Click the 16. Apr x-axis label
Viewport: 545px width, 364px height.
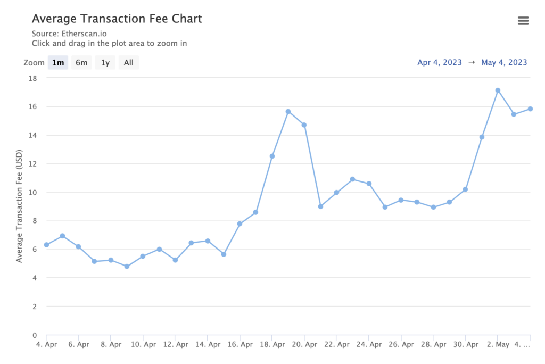point(240,345)
